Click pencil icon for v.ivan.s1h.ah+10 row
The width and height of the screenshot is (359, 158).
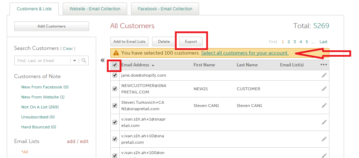pyautogui.click(x=324, y=139)
